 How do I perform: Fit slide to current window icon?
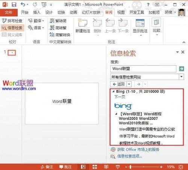click(181, 167)
